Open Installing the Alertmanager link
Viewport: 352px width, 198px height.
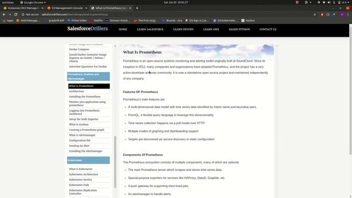86,151
